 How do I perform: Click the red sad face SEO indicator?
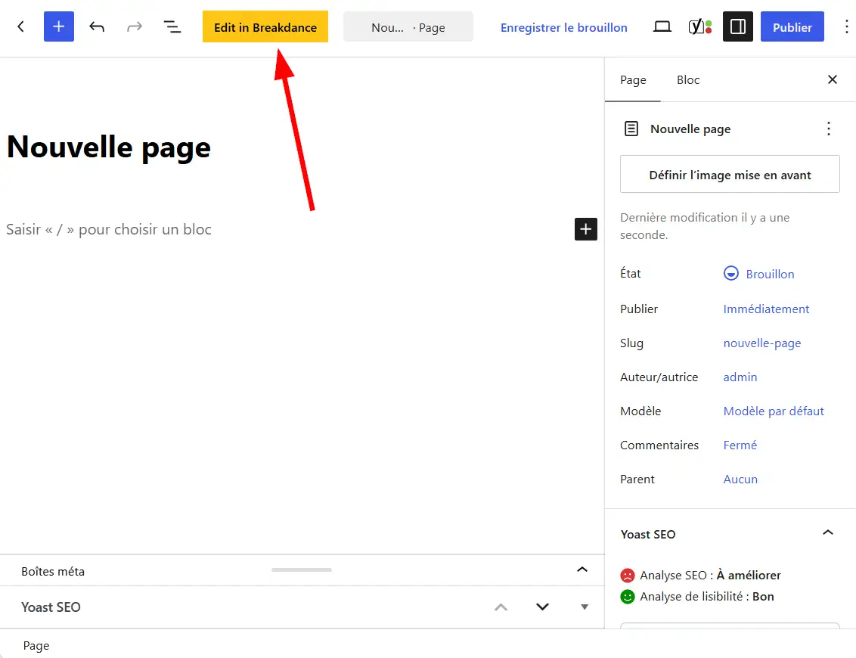pos(628,575)
